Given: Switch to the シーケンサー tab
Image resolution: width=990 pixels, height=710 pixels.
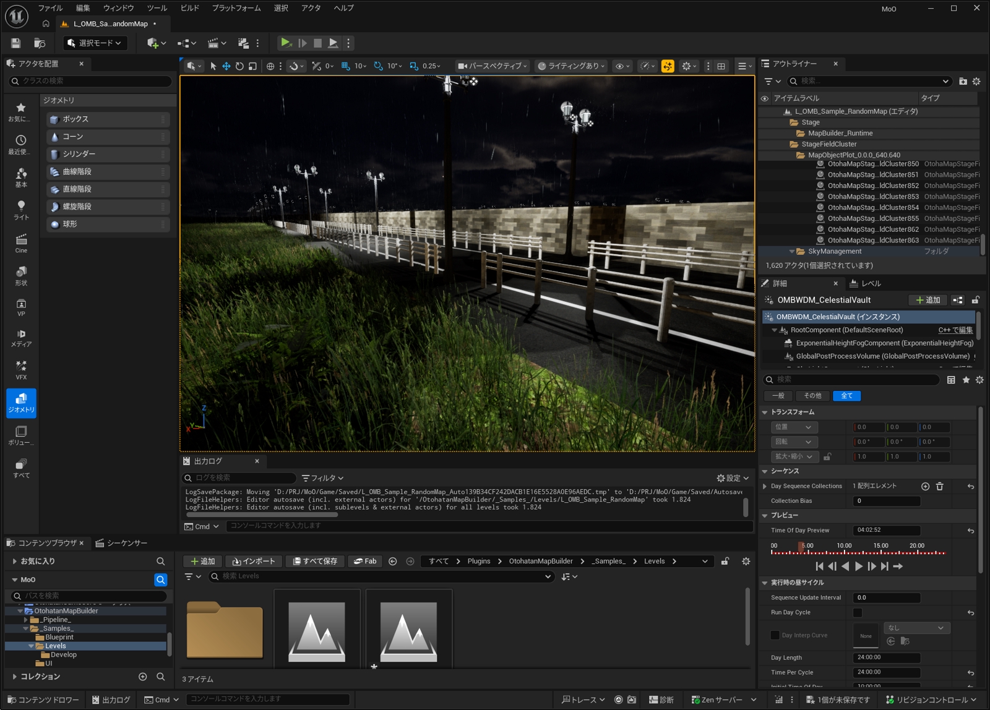Looking at the screenshot, I should tap(121, 543).
